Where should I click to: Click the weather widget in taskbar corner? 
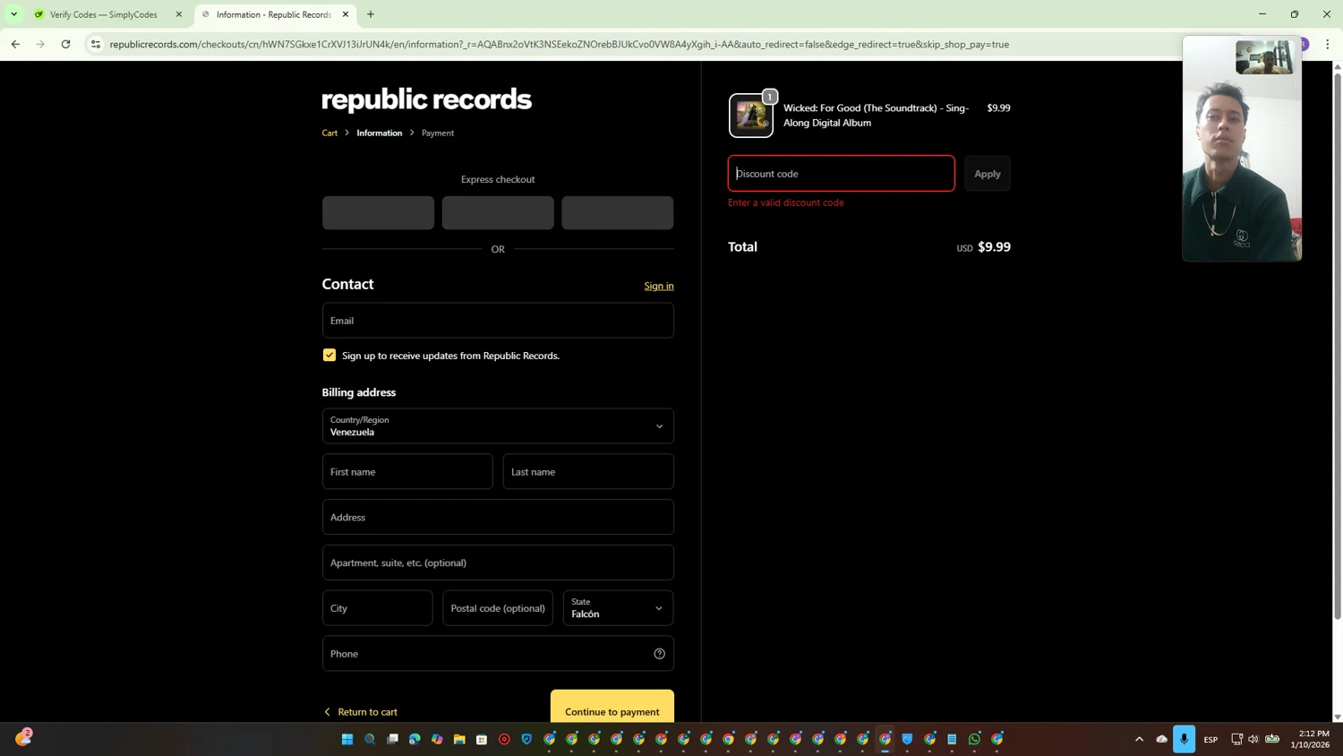23,737
